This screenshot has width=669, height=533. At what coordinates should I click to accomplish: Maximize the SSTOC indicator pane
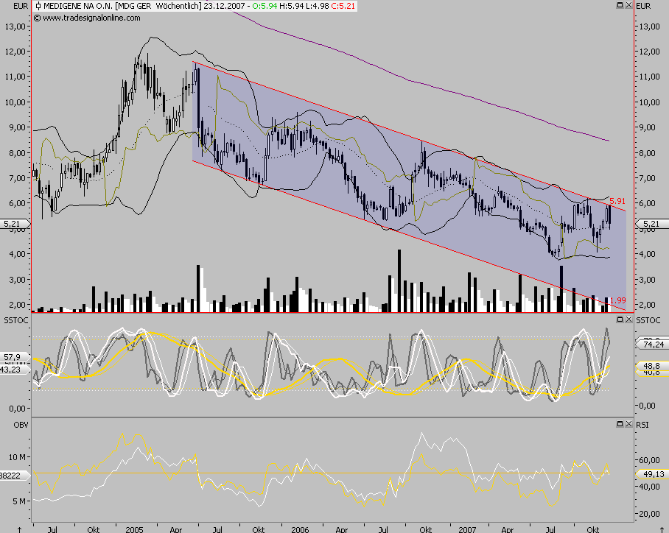coord(620,321)
